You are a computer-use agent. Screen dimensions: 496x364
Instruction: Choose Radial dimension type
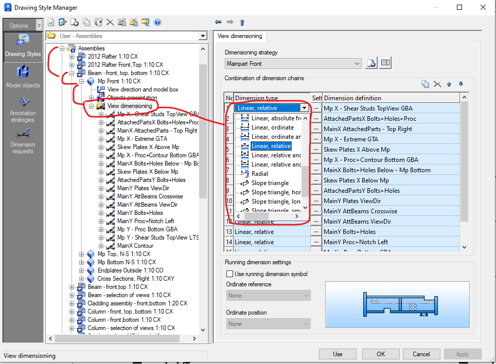tap(260, 173)
